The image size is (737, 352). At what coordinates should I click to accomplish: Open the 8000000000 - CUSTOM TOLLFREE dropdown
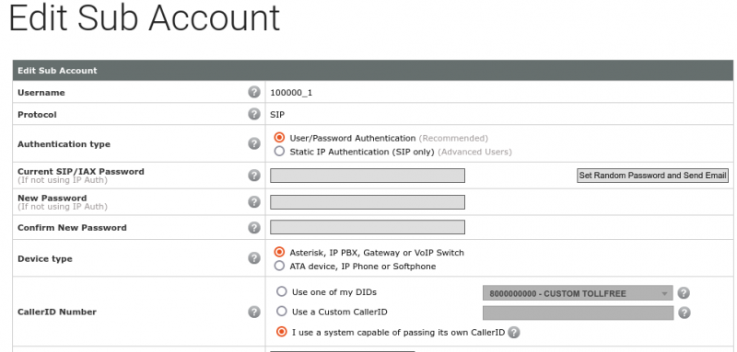(x=578, y=293)
